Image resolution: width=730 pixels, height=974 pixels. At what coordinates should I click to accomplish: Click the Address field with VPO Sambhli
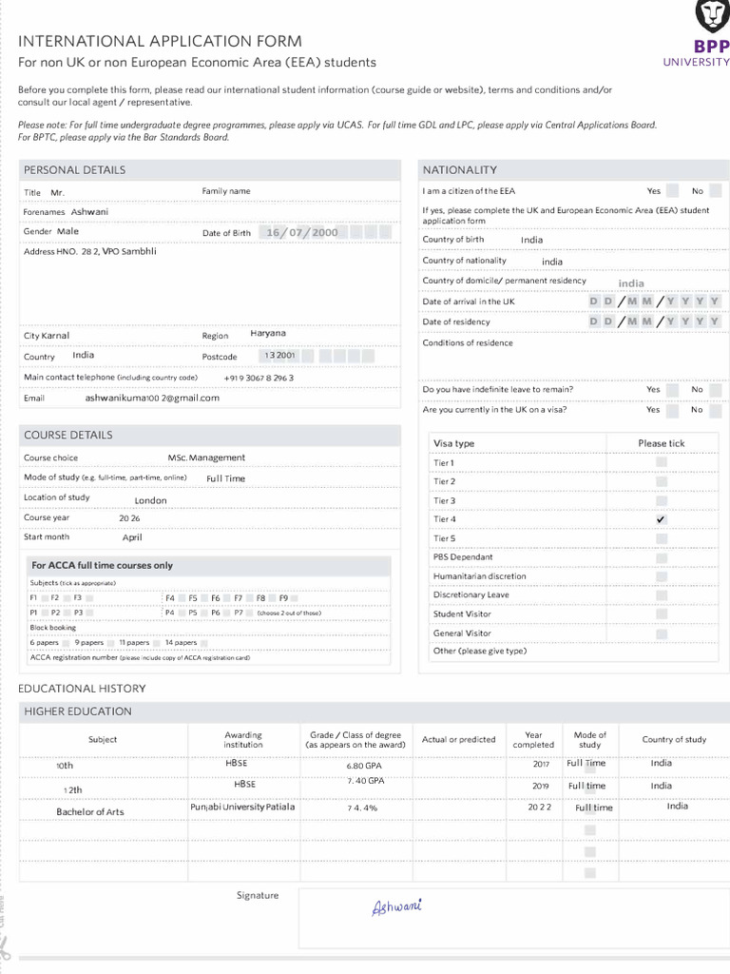(210, 284)
